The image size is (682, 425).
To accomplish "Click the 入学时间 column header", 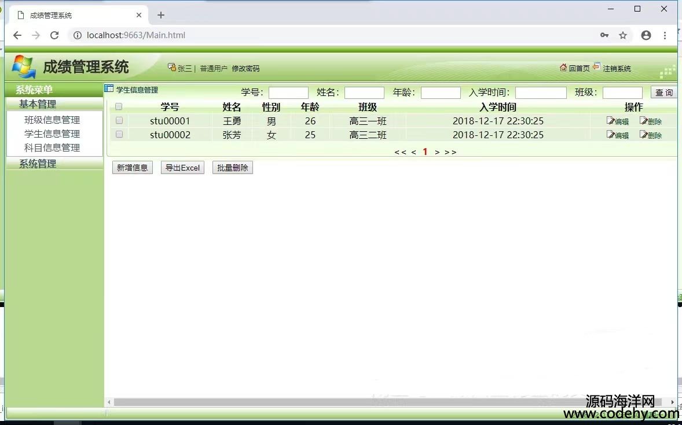I will [497, 107].
